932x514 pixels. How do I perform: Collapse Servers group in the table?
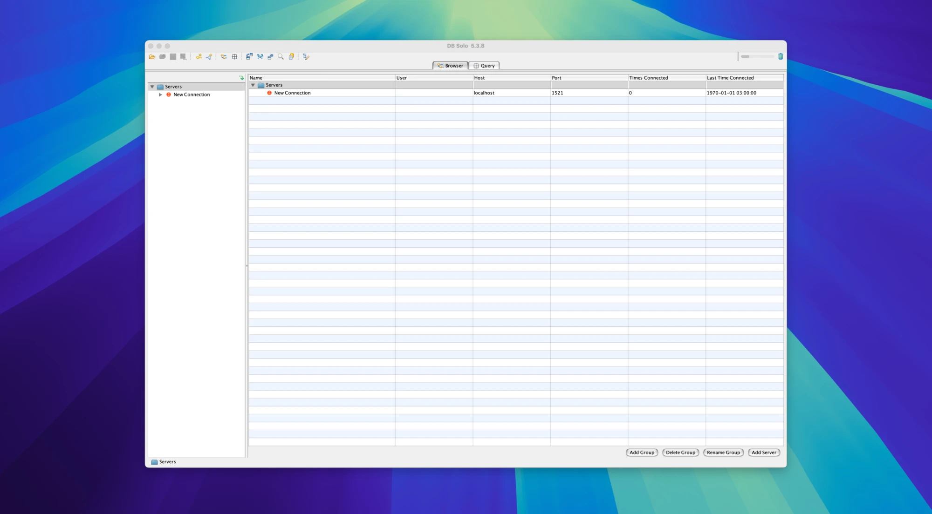253,85
